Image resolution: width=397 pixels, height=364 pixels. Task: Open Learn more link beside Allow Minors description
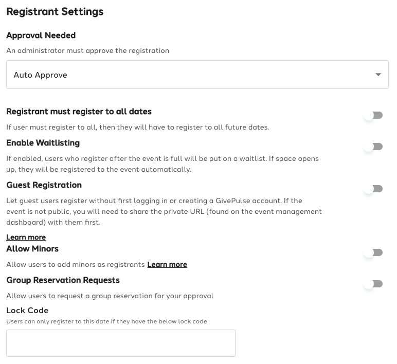point(167,265)
